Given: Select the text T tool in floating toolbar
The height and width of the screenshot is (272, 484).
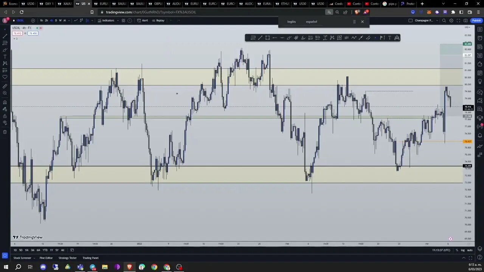Looking at the screenshot, I should coord(389,37).
